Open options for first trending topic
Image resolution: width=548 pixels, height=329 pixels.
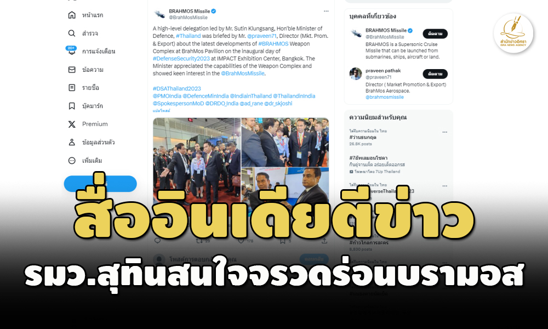click(x=444, y=132)
